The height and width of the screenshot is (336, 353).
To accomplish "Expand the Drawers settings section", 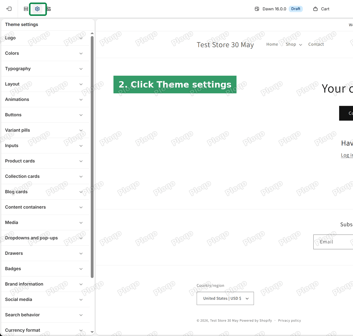I will pos(46,253).
